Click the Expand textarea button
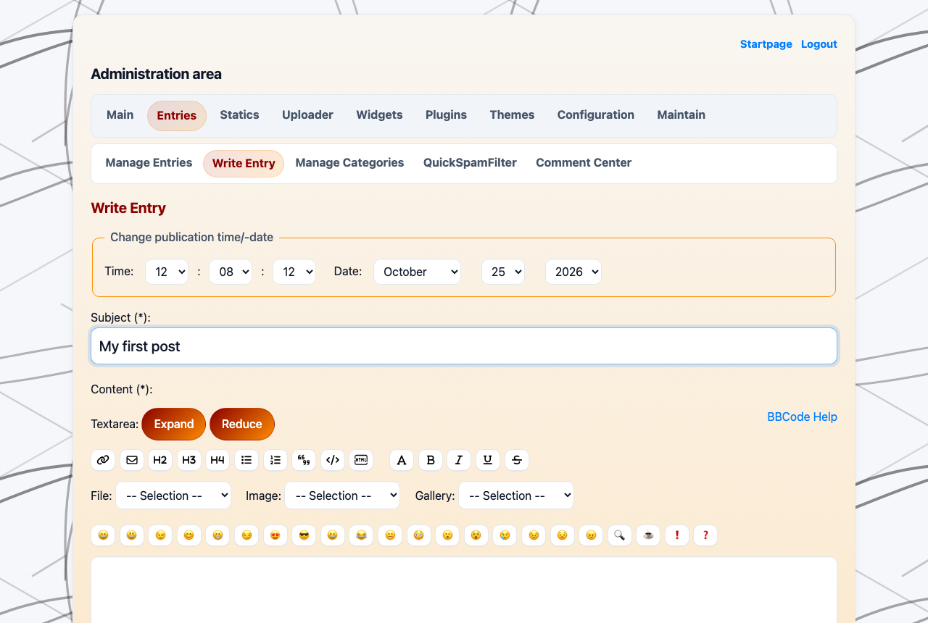Viewport: 928px width, 623px height. pos(174,424)
